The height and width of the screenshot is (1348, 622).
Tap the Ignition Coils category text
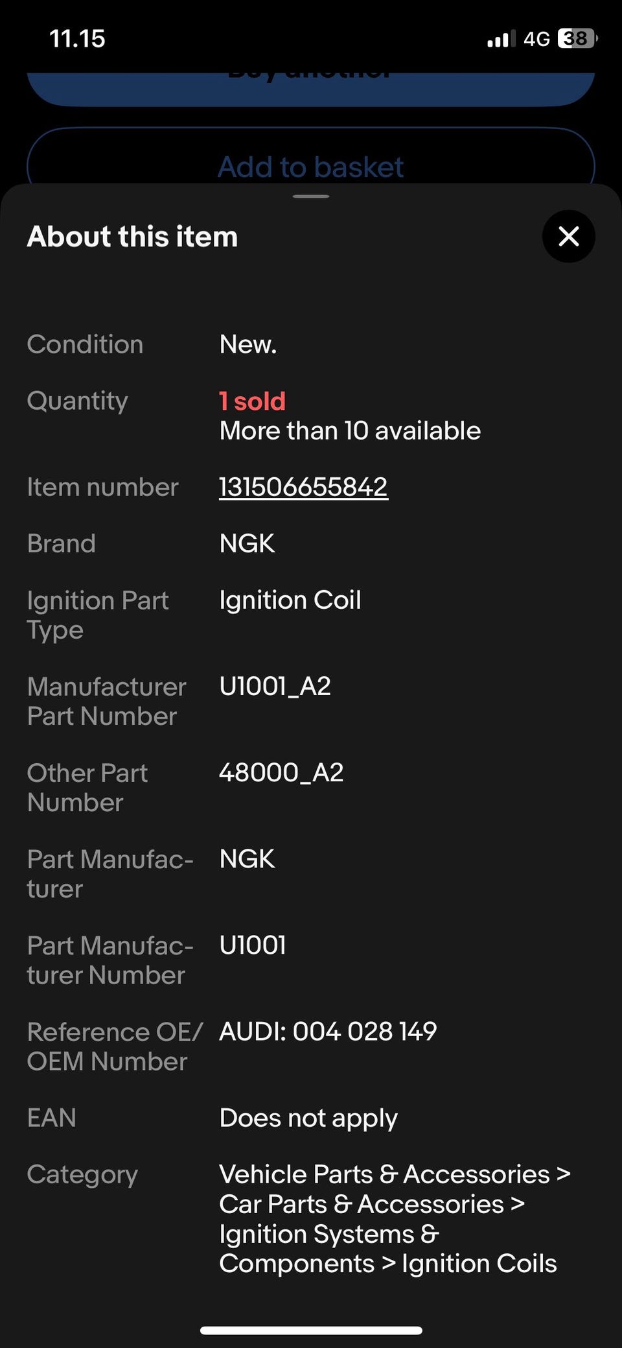tap(479, 1263)
